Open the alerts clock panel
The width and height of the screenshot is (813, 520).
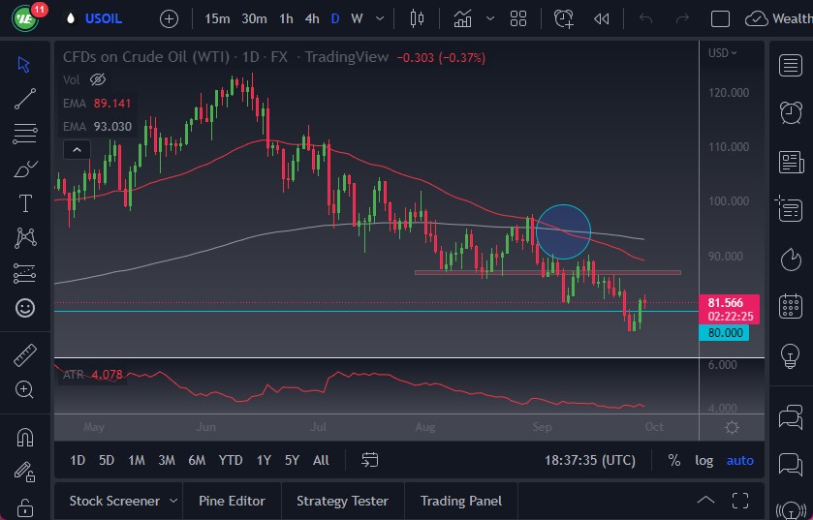pos(790,111)
